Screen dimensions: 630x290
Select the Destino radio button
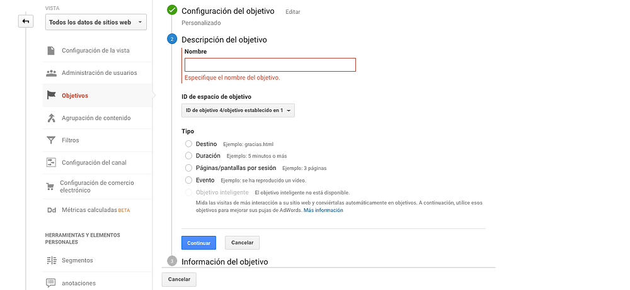coord(189,143)
